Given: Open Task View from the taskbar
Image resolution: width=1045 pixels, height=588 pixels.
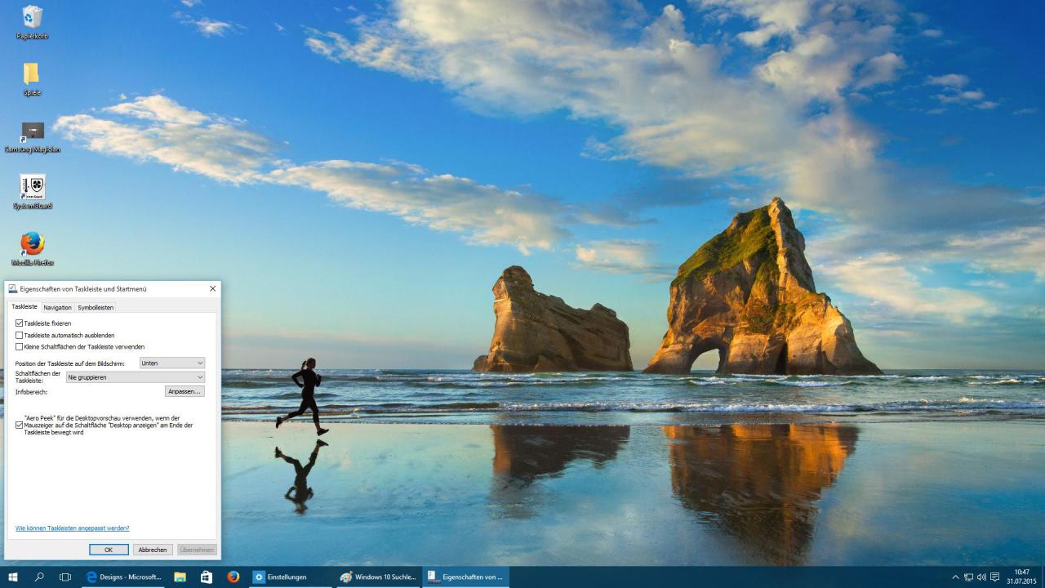Looking at the screenshot, I should pos(65,577).
